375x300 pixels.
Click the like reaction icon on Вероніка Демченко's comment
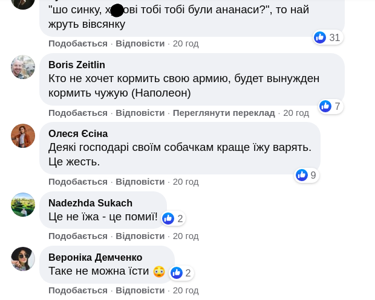[x=177, y=273]
